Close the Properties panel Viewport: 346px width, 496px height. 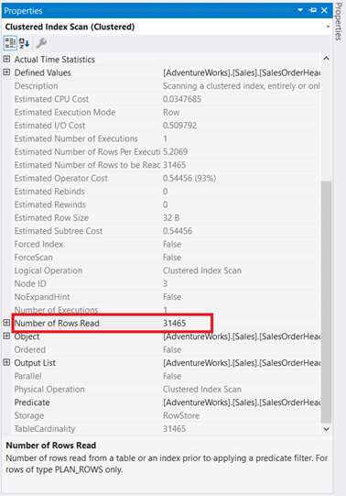[324, 10]
